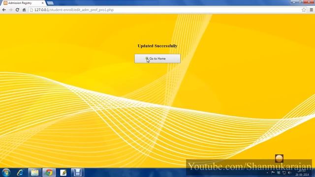Viewport: 315px width, 177px height.
Task: Click the browser forward arrow
Action: 11,10
